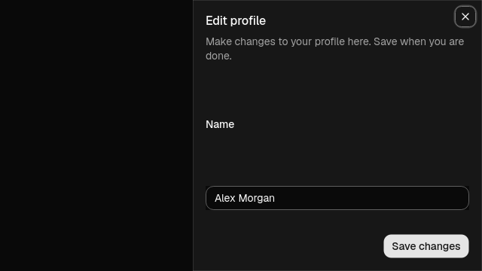Focus the Name input field
Screen dimensions: 482x271
pos(337,198)
